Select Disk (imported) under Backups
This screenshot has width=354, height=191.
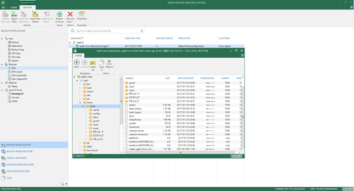[19, 75]
